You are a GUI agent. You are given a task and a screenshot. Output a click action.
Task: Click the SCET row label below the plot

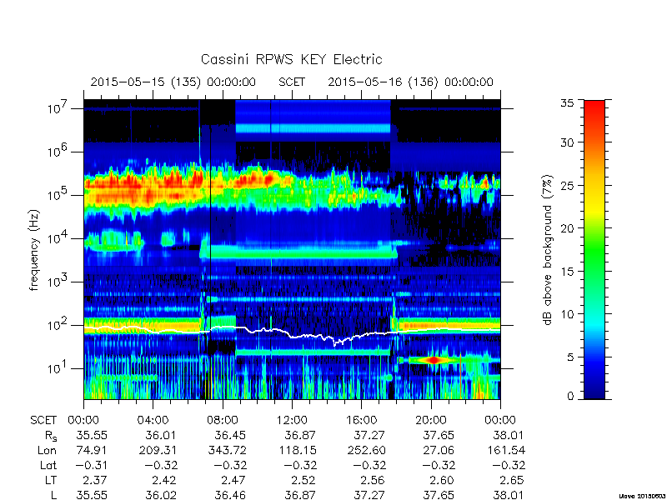click(x=43, y=420)
